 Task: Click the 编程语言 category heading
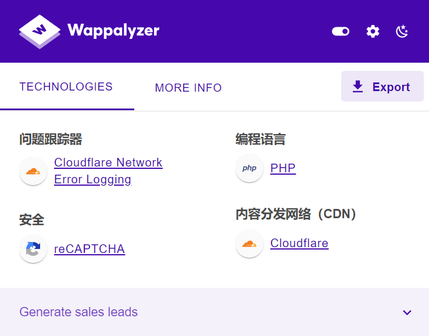pyautogui.click(x=260, y=139)
